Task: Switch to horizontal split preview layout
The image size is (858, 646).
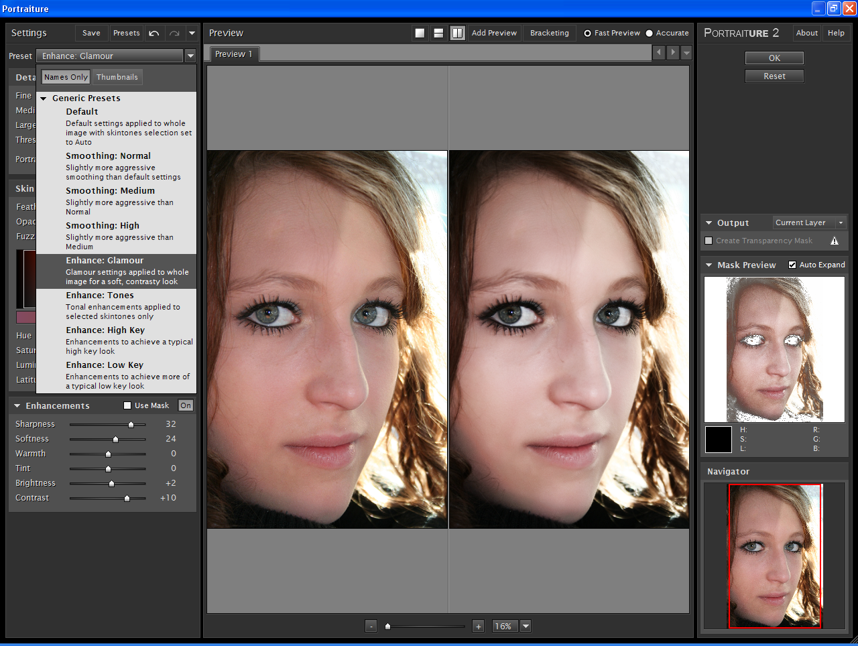Action: 439,31
